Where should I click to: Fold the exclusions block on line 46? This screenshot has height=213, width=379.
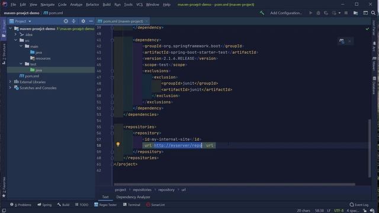112,71
